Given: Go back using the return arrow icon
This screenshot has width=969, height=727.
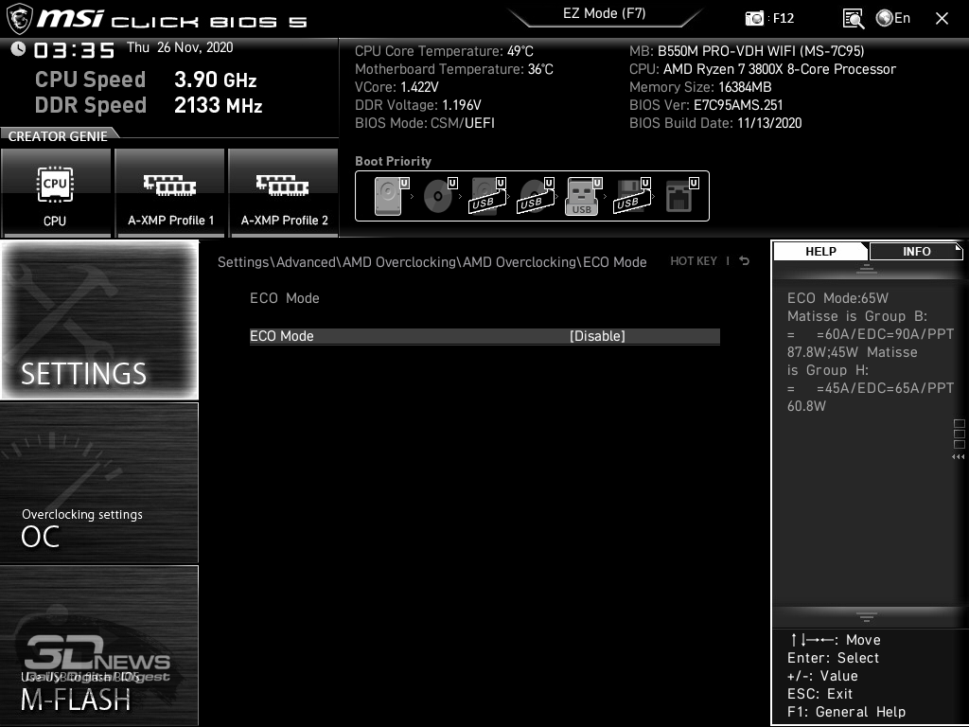Looking at the screenshot, I should click(x=745, y=261).
